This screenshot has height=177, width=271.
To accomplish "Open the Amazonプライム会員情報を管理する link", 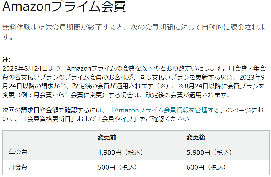I will tap(167, 110).
